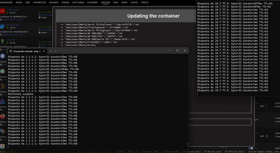Click the started arrow under UniFi-DB
The height and width of the screenshot is (153, 280).
point(8,43)
